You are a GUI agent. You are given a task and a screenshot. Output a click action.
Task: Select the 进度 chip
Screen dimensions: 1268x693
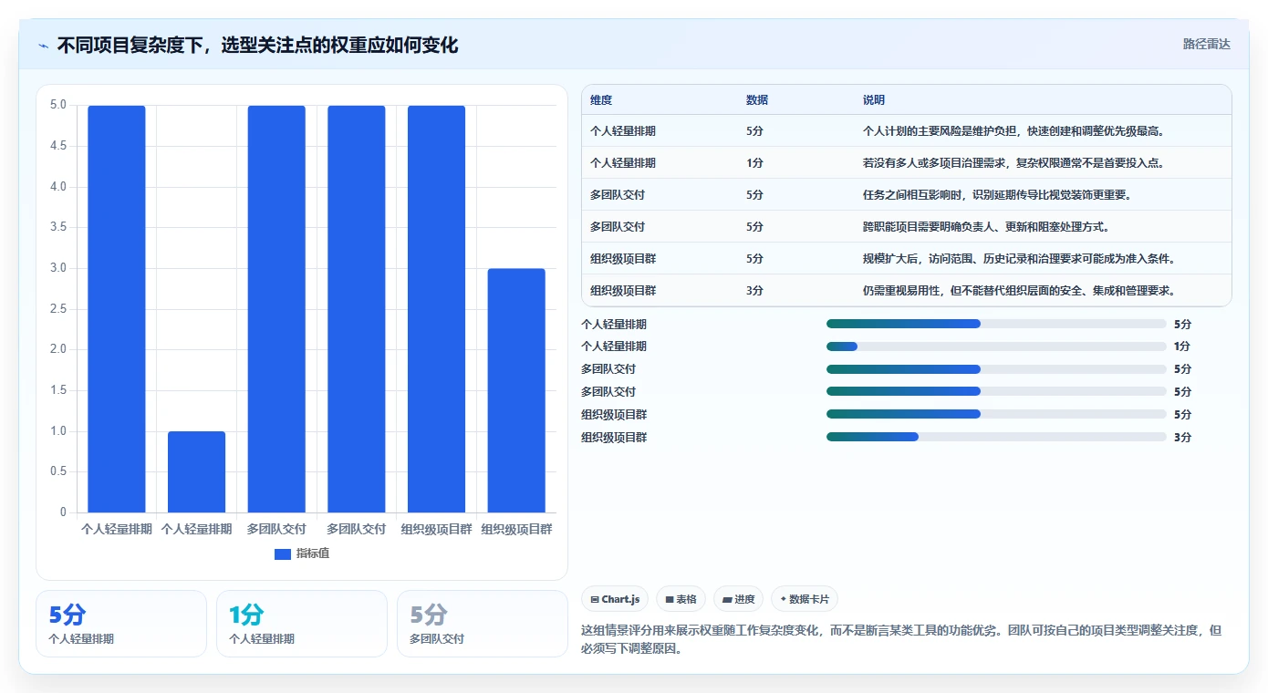738,599
